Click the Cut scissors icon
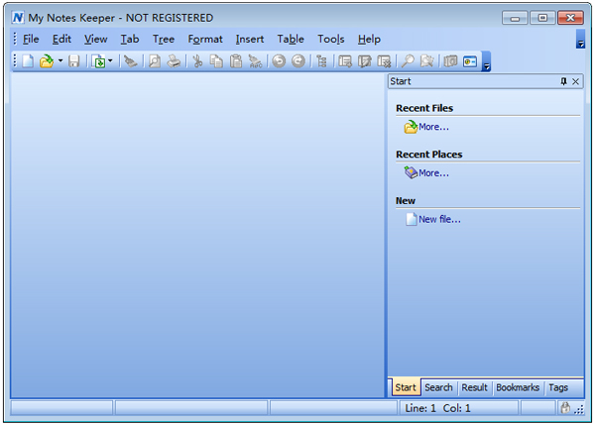Screen dimensions: 595x424 tap(197, 61)
